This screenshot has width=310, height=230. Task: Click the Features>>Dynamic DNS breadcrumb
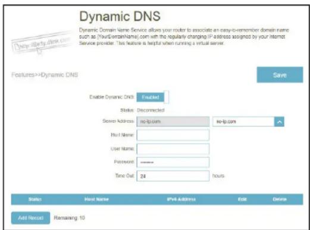click(x=45, y=75)
